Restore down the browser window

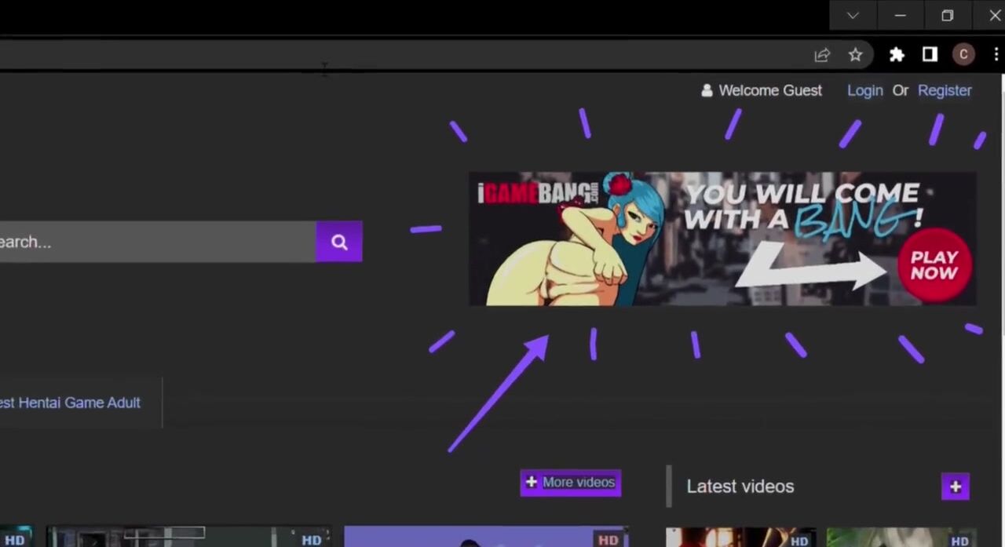[x=948, y=16]
